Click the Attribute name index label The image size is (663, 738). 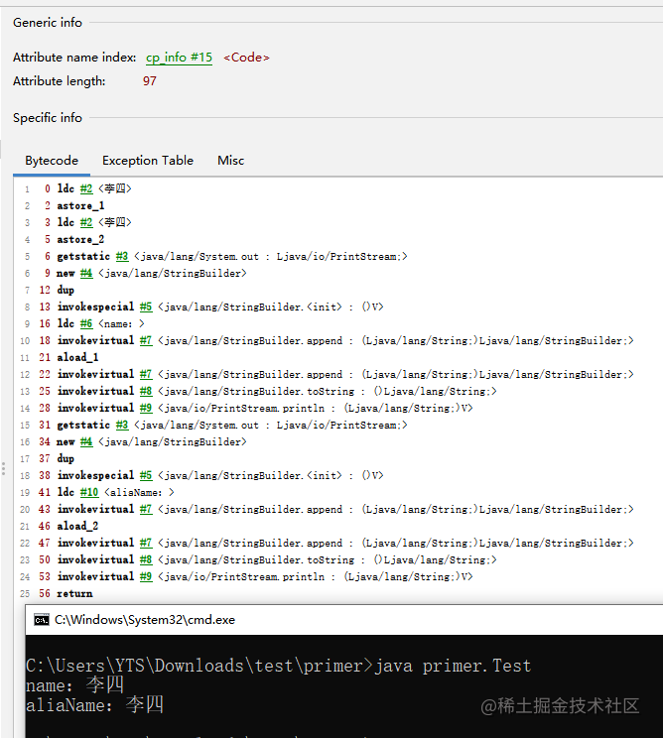point(74,58)
